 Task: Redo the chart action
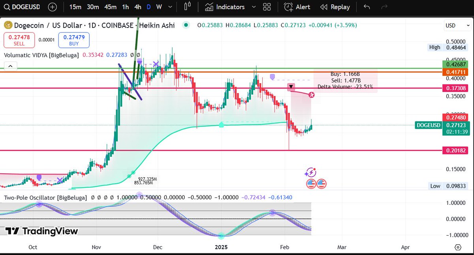[x=385, y=7]
